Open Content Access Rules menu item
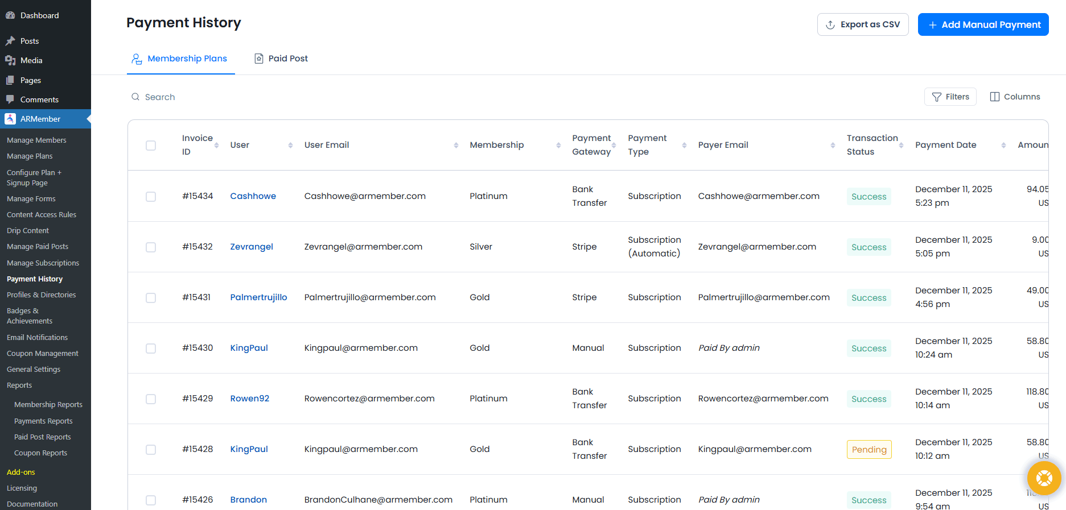The height and width of the screenshot is (510, 1066). coord(42,214)
